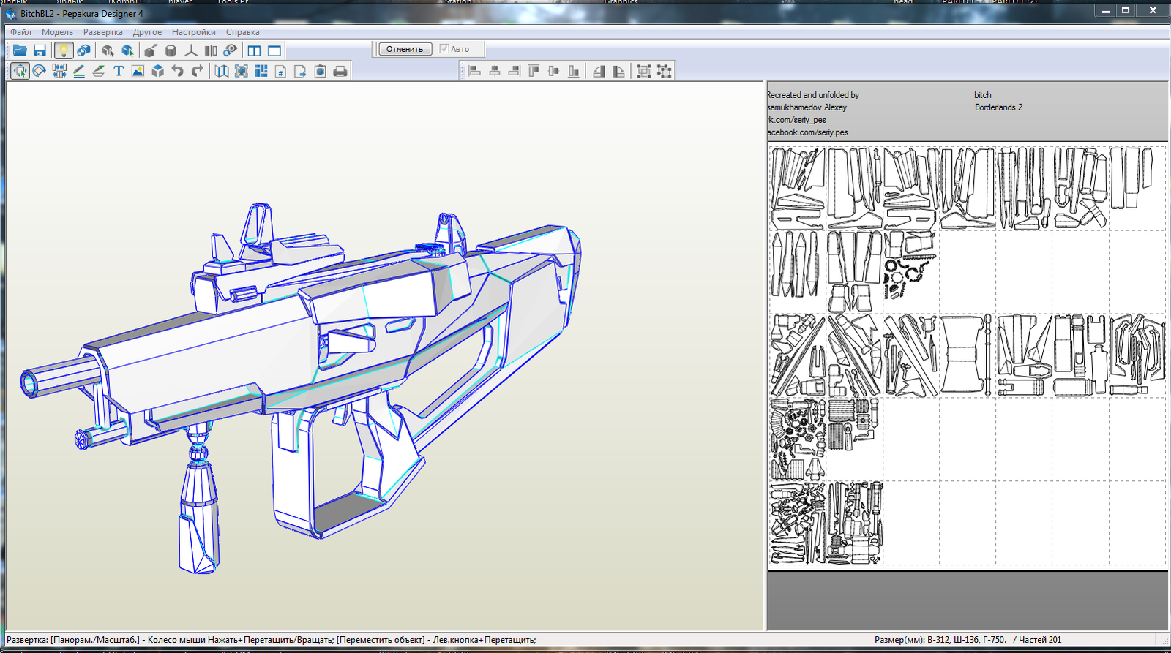1171x653 pixels.
Task: Open the Файл menu
Action: click(20, 32)
